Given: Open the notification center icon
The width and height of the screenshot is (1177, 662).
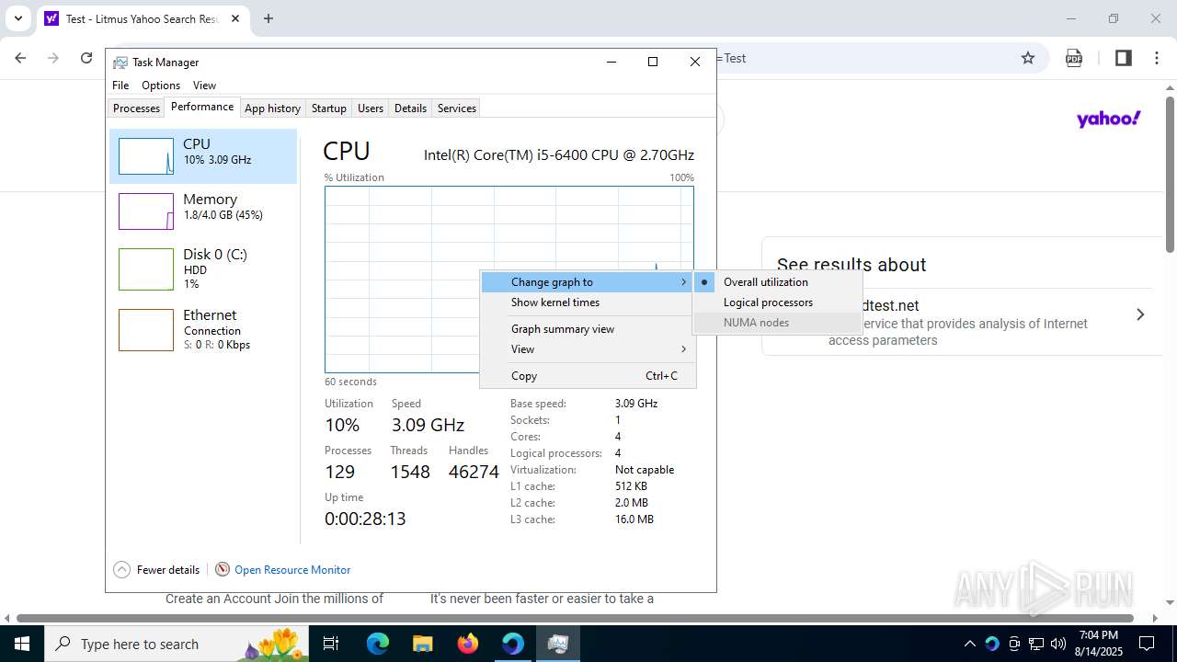Looking at the screenshot, I should [1147, 644].
